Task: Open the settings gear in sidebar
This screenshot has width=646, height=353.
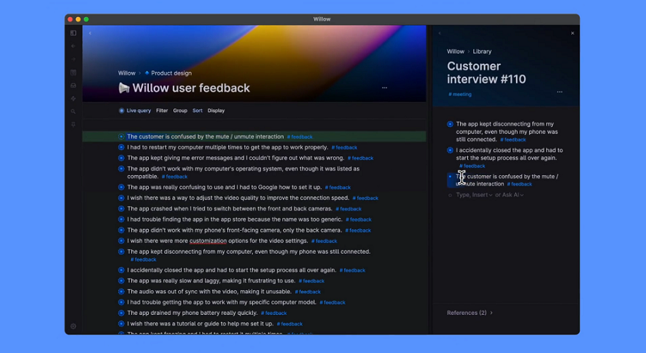Action: pyautogui.click(x=73, y=327)
